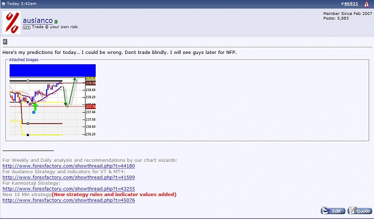Open Karmostaji Strategy link t=43255
Viewport: 374px width, 220px height.
coord(69,189)
